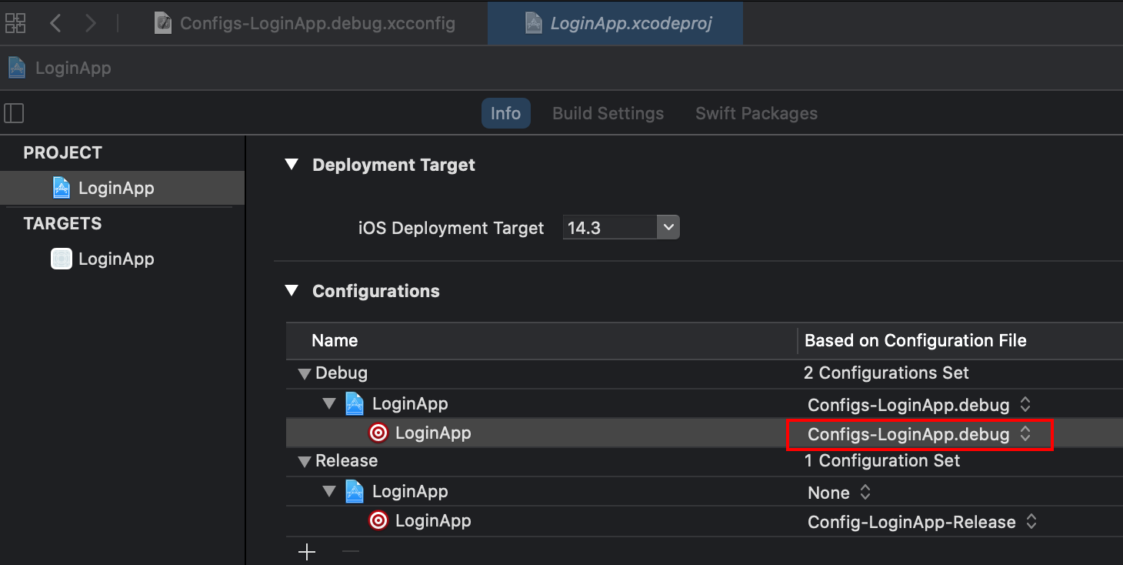Collapse LoginApp project under Release
Image resolution: width=1123 pixels, height=565 pixels.
click(330, 491)
